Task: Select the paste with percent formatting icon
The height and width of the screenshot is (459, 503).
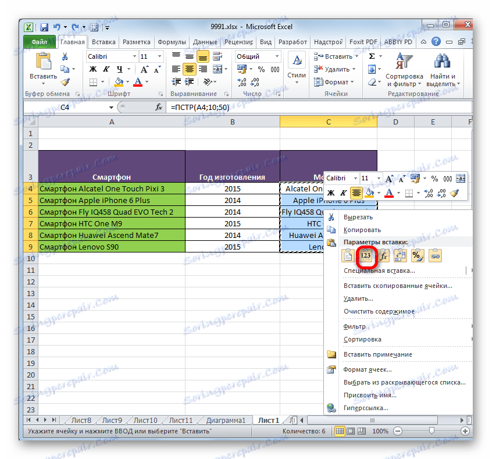Action: coord(418,255)
